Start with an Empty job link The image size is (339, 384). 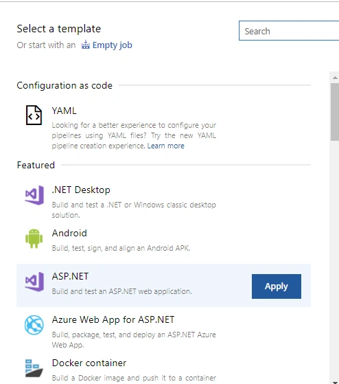click(x=113, y=45)
